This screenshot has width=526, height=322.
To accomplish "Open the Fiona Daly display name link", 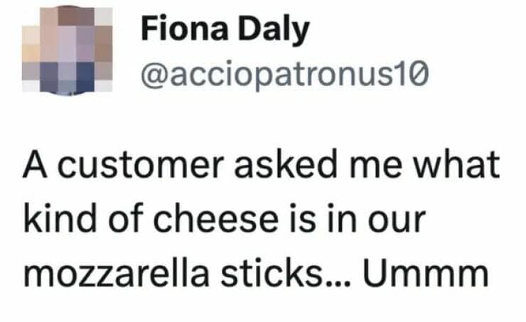I will point(225,30).
